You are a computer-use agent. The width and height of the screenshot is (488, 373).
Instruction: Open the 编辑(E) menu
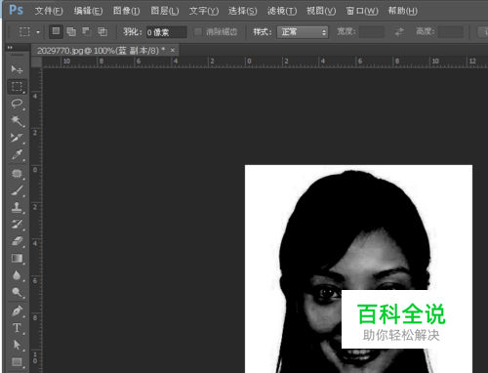click(88, 11)
